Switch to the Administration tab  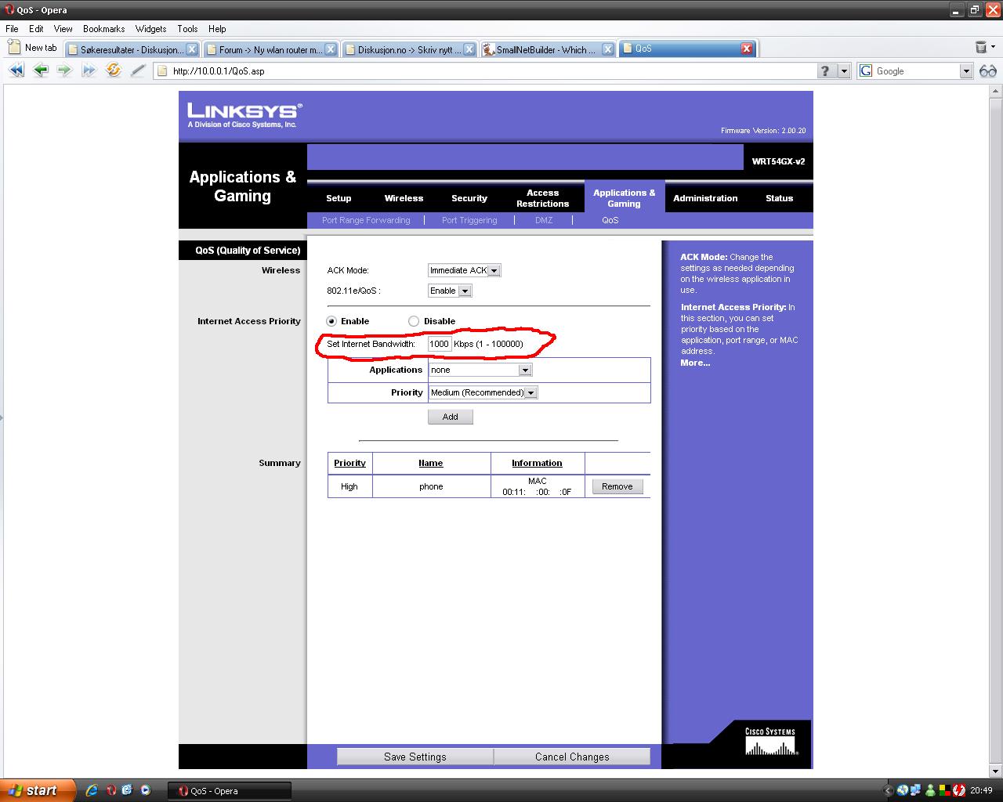click(705, 198)
